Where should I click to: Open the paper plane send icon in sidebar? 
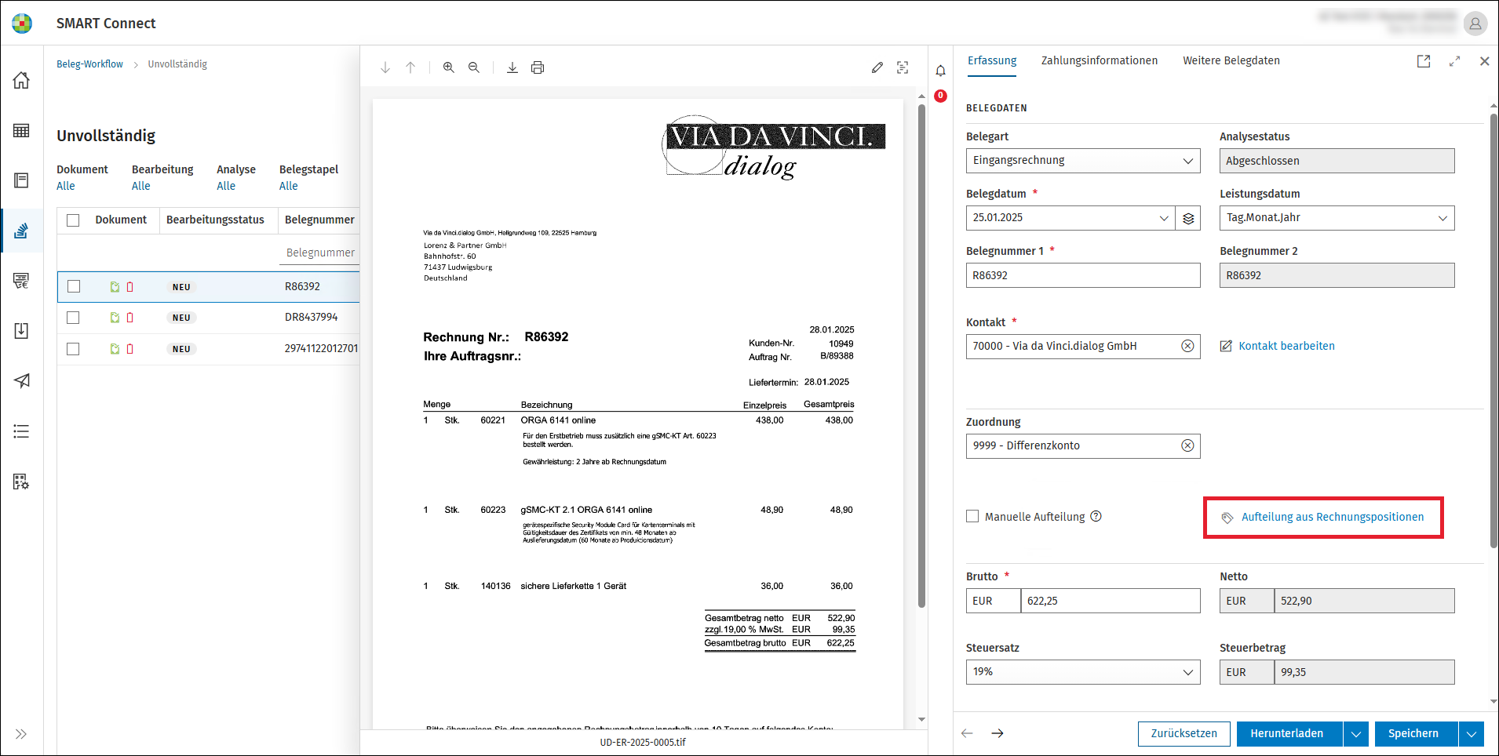pyautogui.click(x=21, y=381)
